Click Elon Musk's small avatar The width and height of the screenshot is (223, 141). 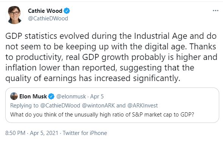tap(14, 96)
